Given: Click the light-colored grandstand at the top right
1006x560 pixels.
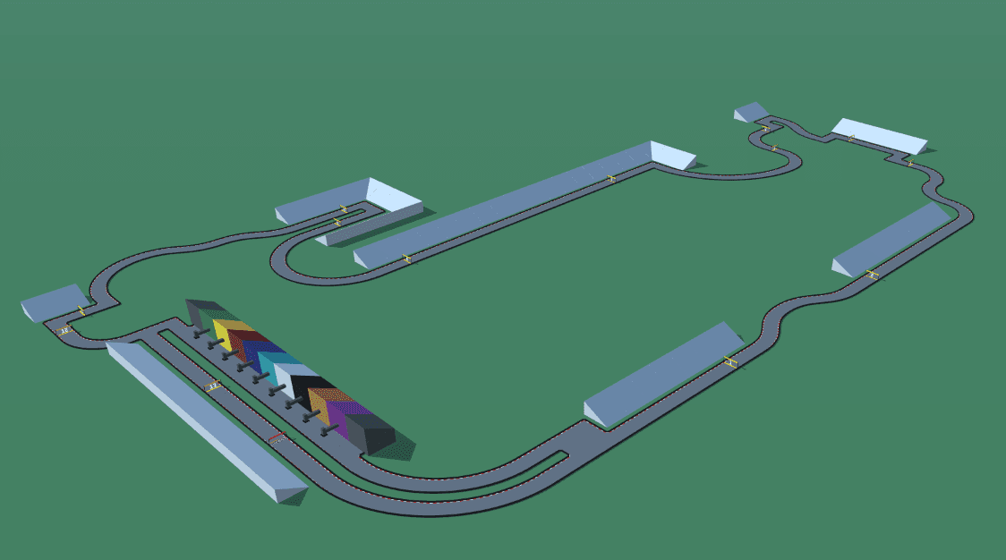Looking at the screenshot, I should coord(879,135).
